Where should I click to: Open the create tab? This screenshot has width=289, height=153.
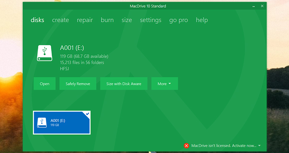click(60, 20)
